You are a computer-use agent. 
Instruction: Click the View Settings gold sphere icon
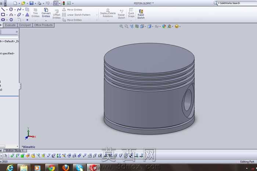pyautogui.click(x=177, y=26)
